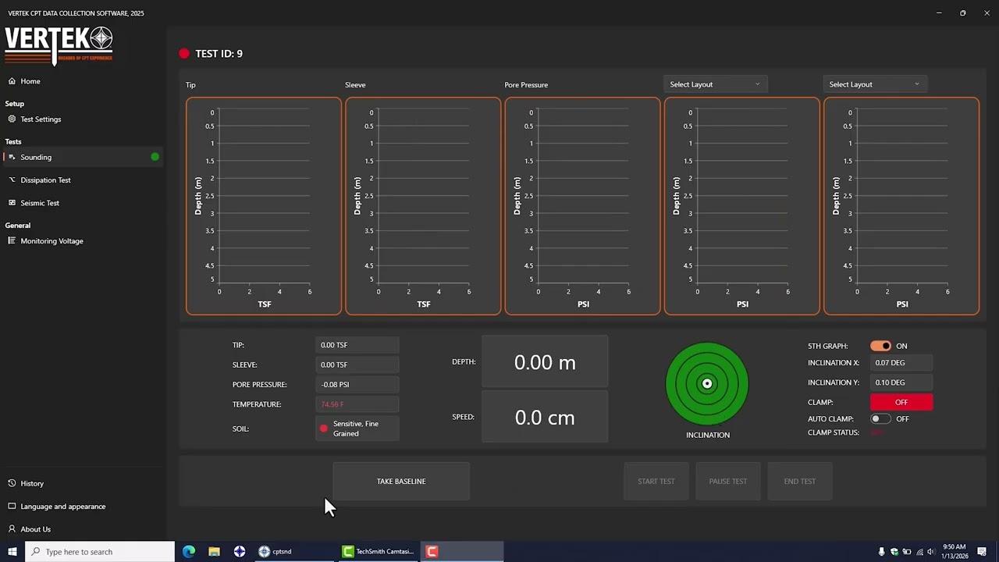Click the Speed display 0.0 cm

(x=545, y=417)
